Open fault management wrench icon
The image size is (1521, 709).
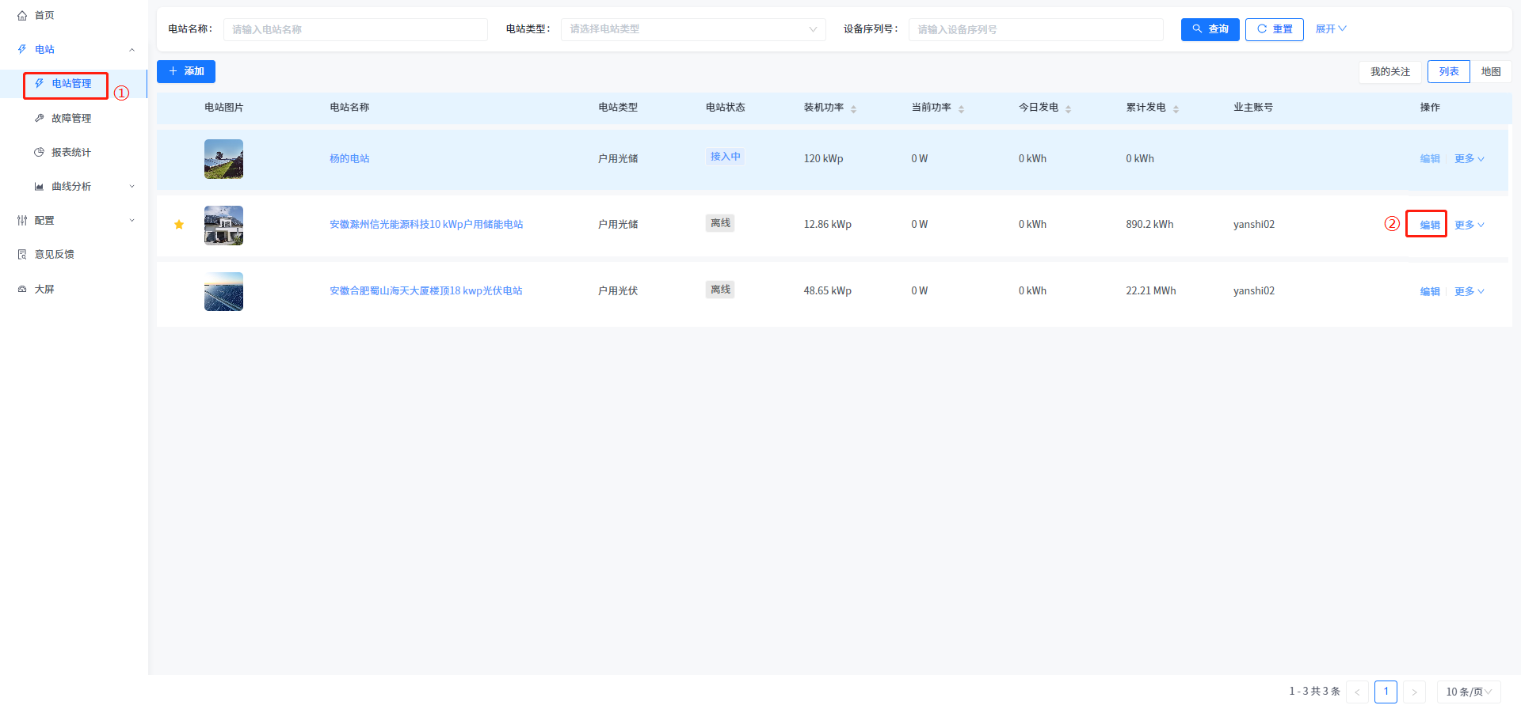click(x=39, y=118)
